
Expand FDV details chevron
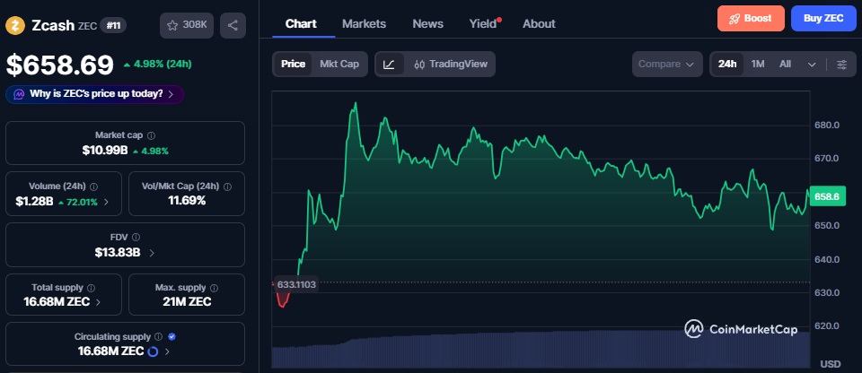click(x=152, y=253)
